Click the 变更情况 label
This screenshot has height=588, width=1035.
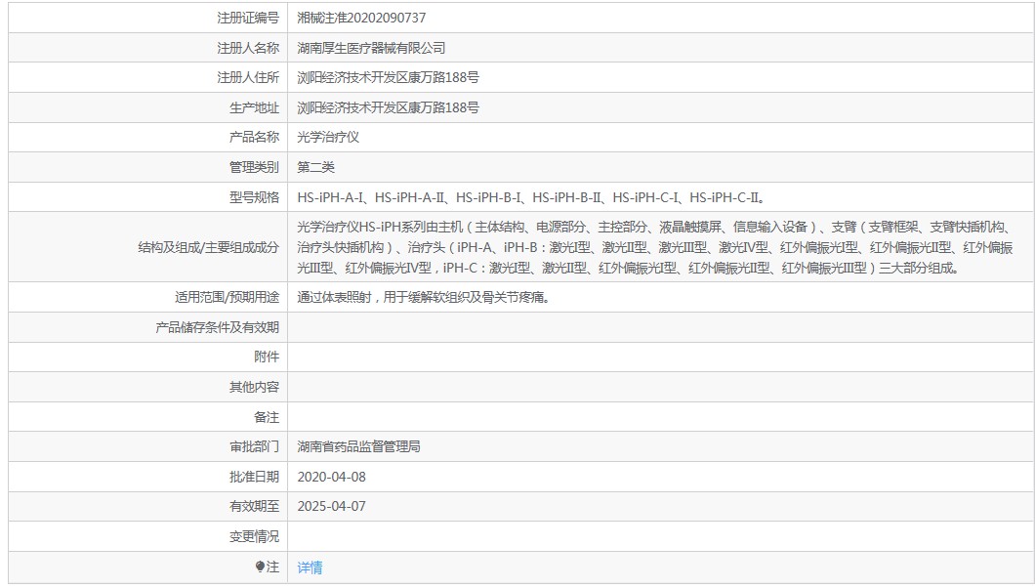point(254,536)
